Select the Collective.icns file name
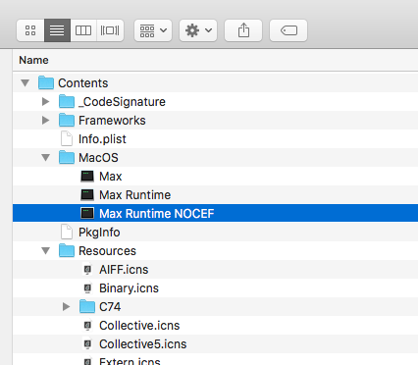Image resolution: width=418 pixels, height=365 pixels. pyautogui.click(x=139, y=326)
